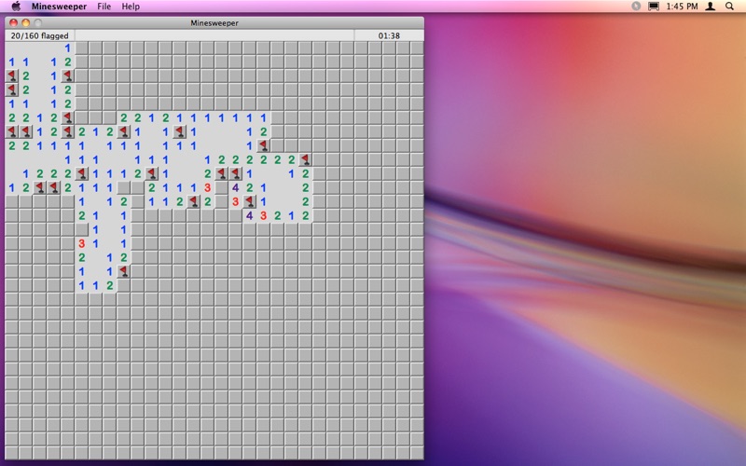746x466 pixels.
Task: Click the 01:38 game timer
Action: coord(389,35)
